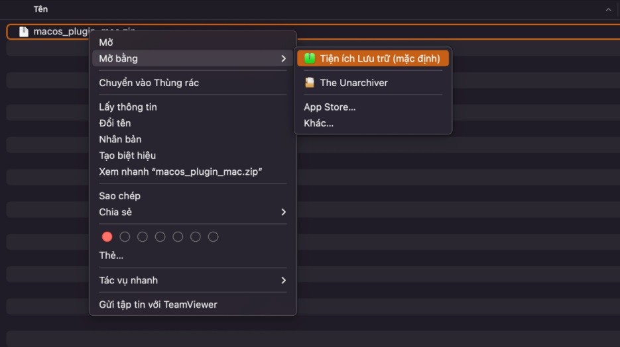Choose Mở from the context menu
The image size is (620, 347).
click(193, 42)
